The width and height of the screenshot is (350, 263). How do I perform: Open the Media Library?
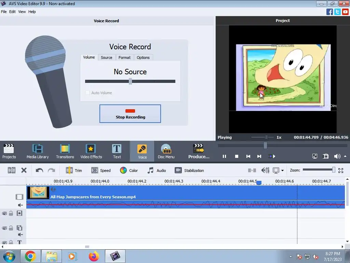pyautogui.click(x=38, y=151)
